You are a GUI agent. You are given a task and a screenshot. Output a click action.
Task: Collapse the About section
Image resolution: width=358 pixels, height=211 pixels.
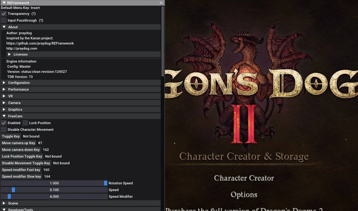point(81,27)
